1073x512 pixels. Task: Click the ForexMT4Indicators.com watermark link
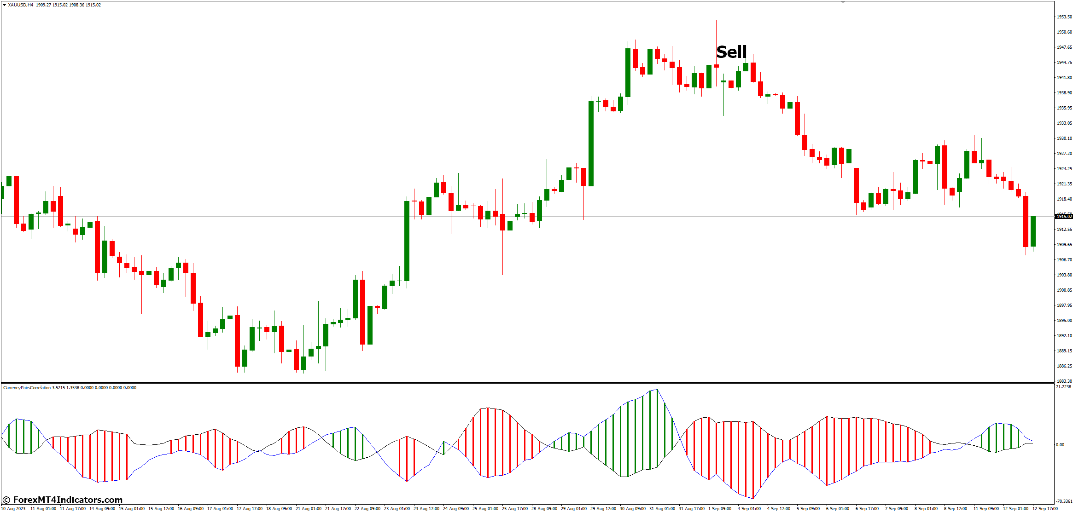[x=63, y=500]
